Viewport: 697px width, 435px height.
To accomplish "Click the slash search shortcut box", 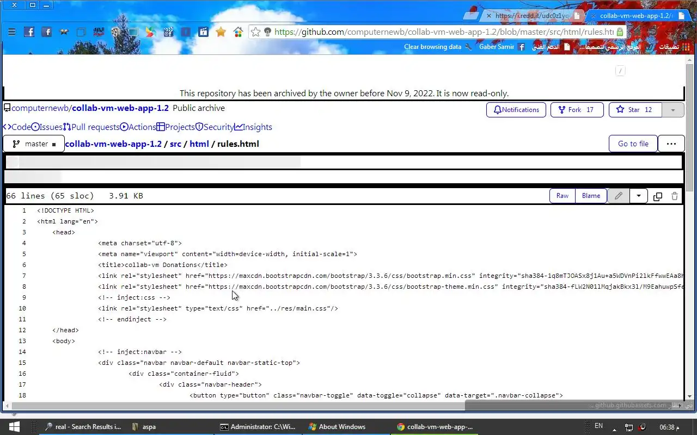I will coord(620,71).
